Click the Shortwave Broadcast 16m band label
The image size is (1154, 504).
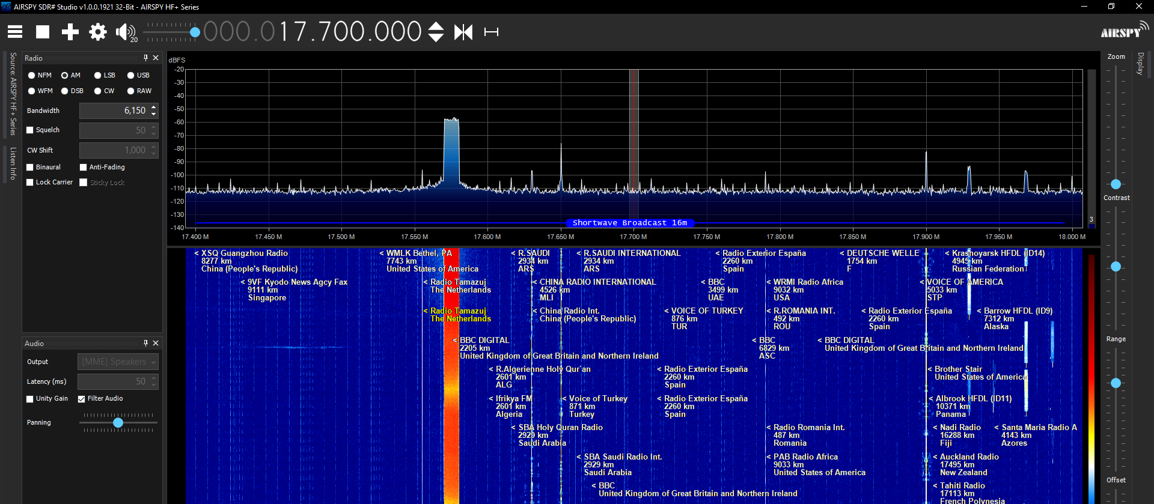pos(630,223)
